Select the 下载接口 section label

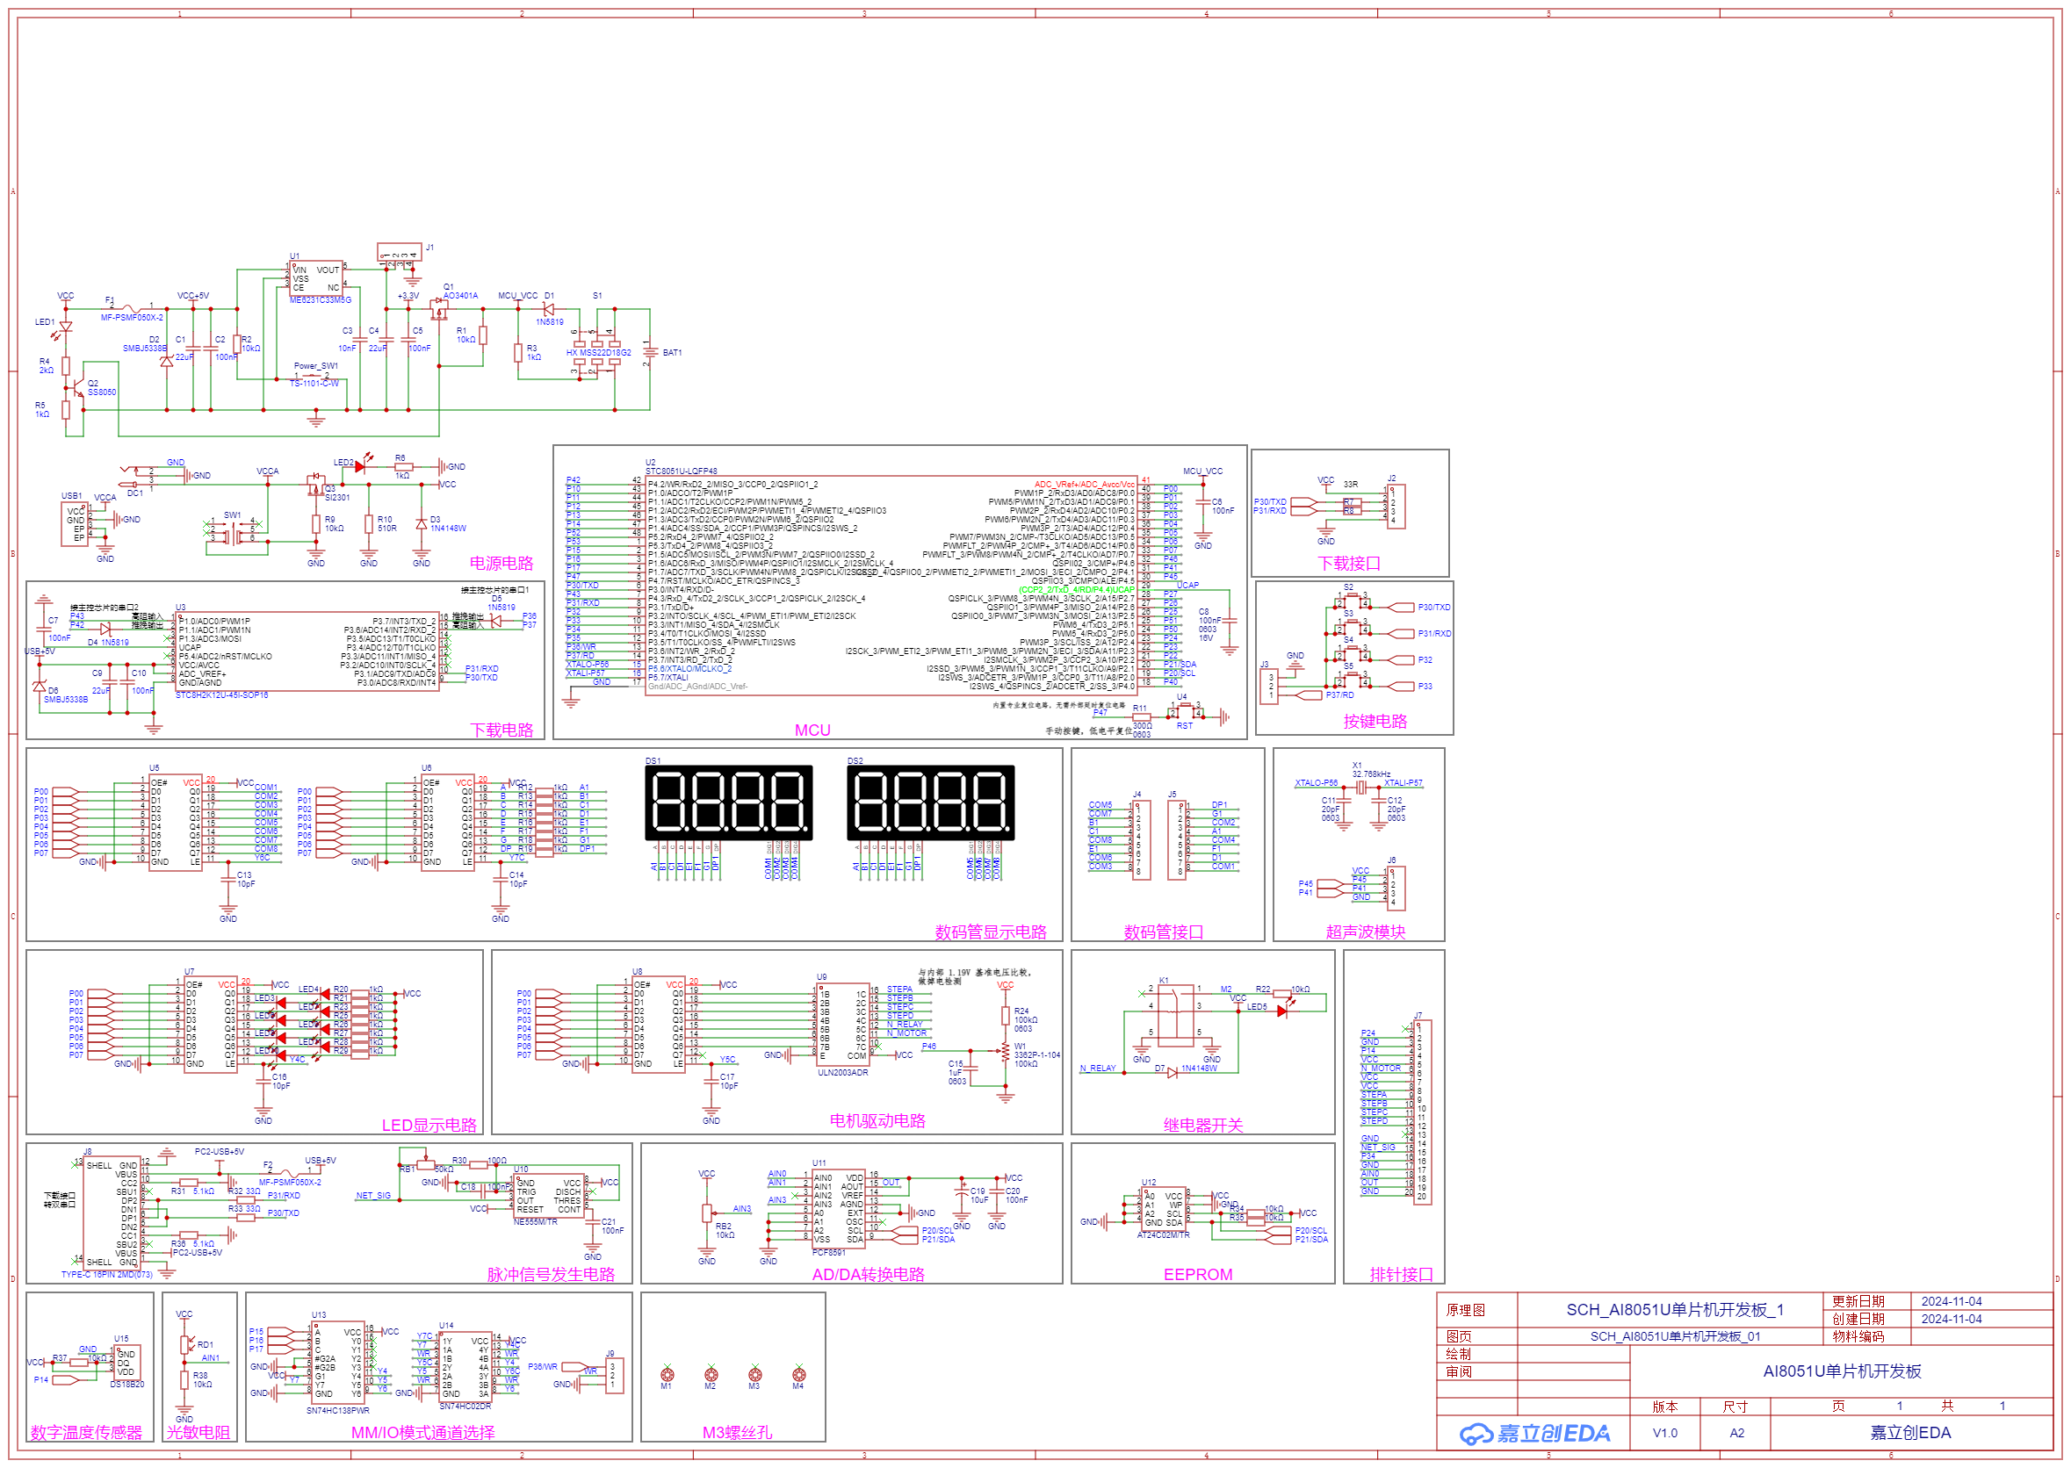1349,563
